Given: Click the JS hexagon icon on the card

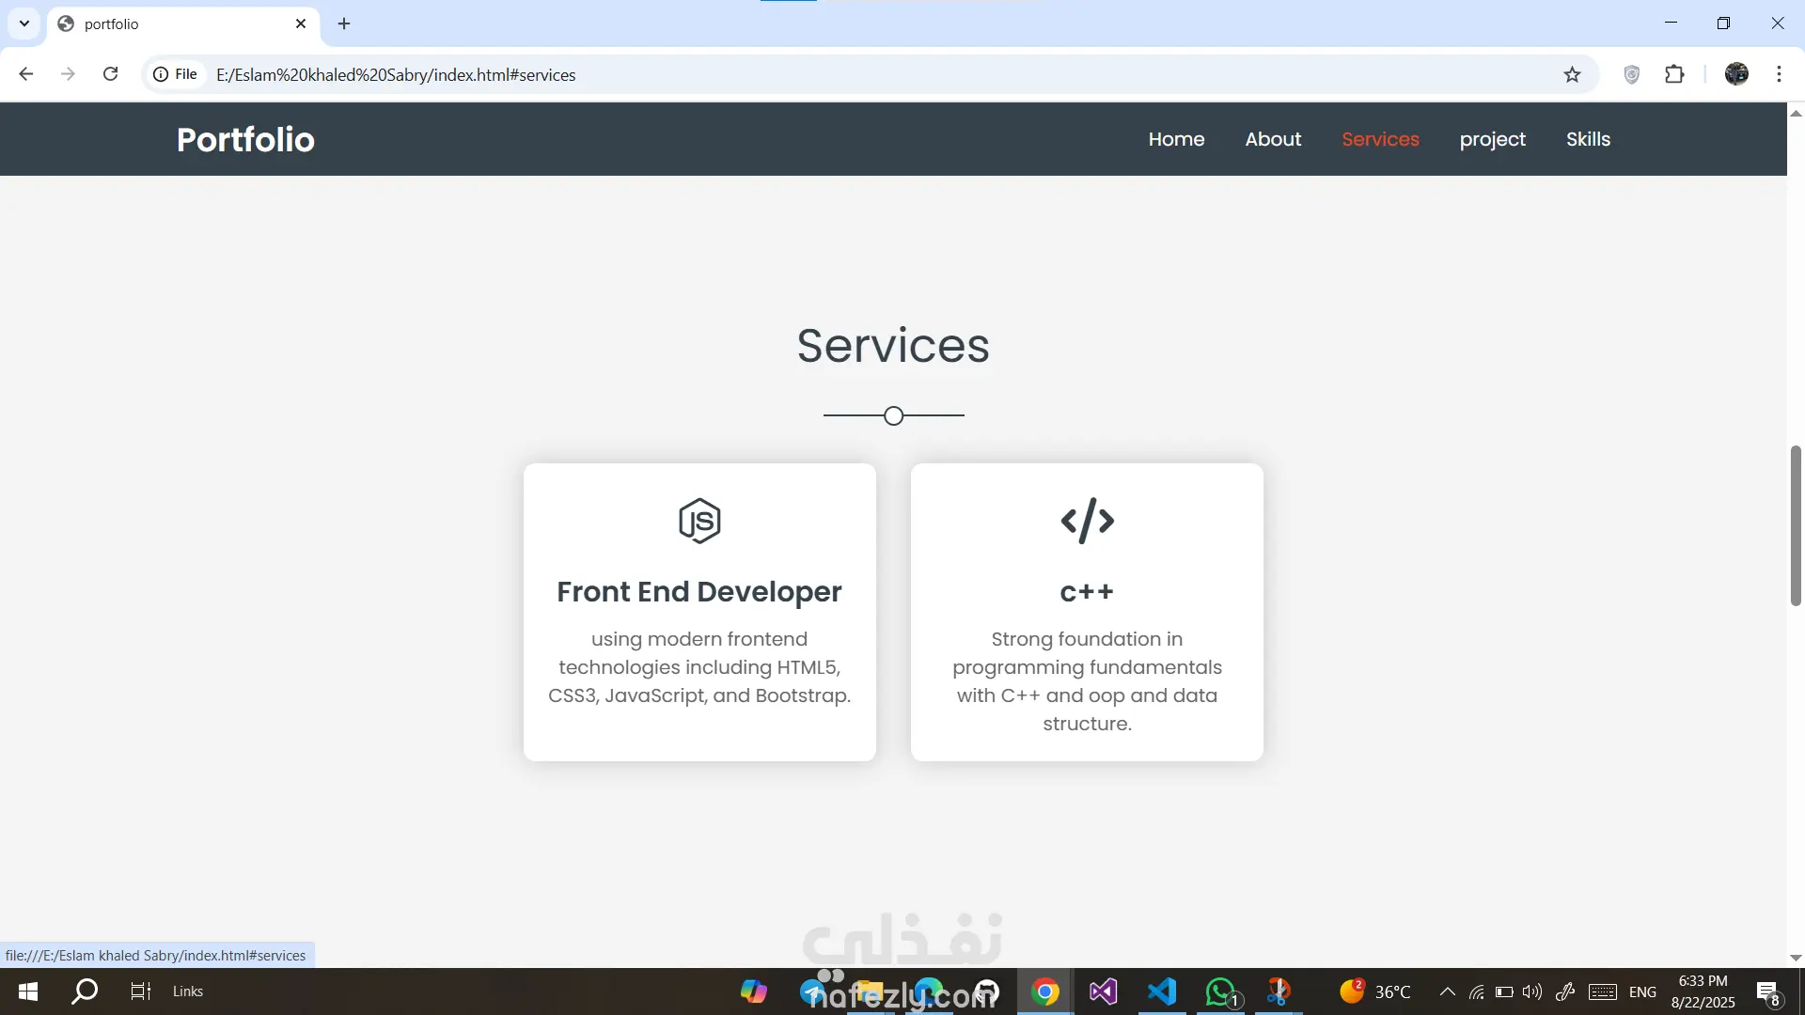Looking at the screenshot, I should click(x=699, y=521).
